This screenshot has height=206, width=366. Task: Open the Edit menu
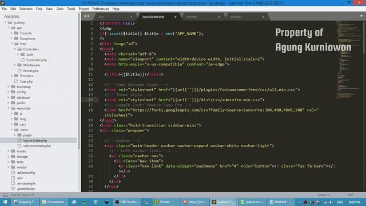coord(13,9)
